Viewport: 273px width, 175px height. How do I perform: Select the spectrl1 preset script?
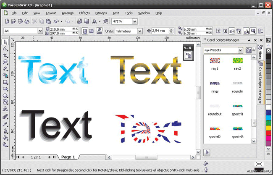tap(237, 109)
